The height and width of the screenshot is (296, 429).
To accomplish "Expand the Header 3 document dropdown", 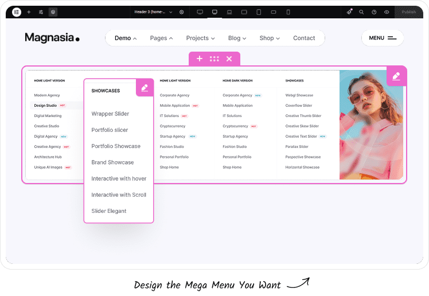I will pyautogui.click(x=153, y=11).
